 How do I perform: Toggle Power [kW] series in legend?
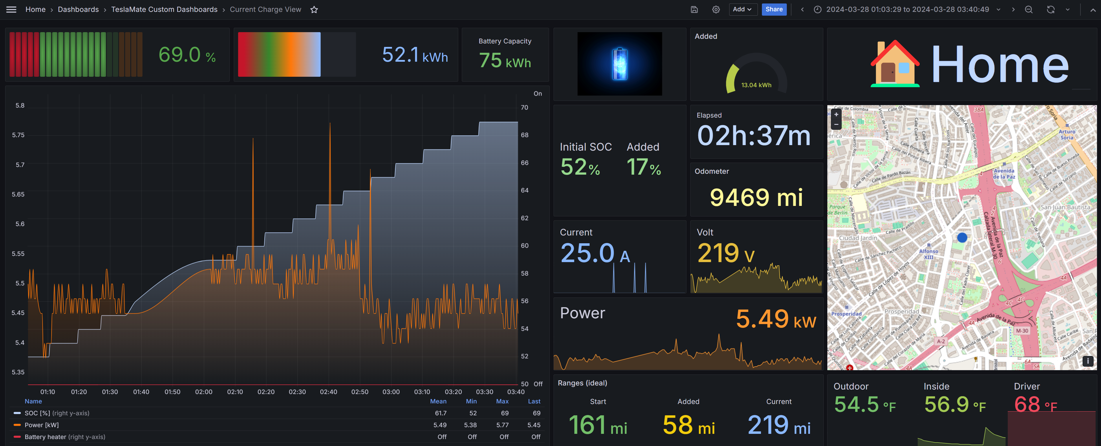tap(41, 425)
